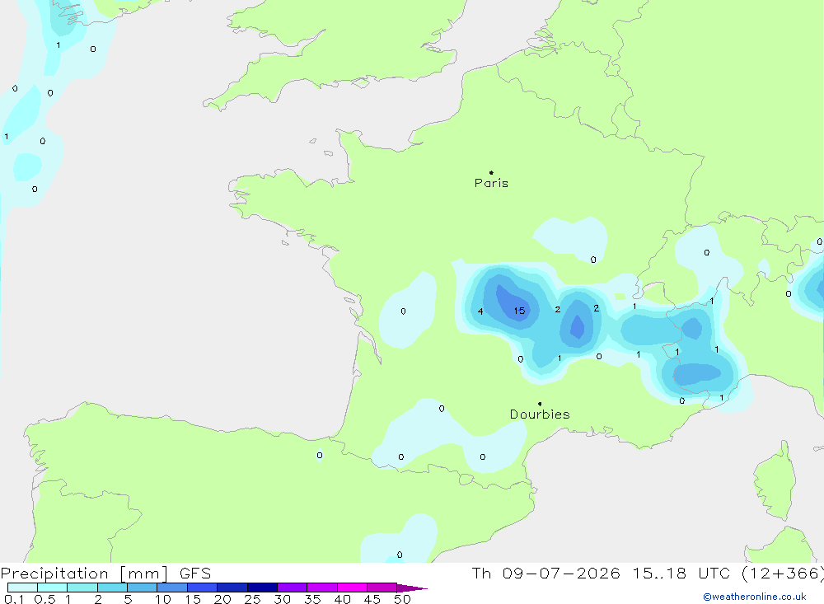Click the legend label 50
Screen dimensions: 824x604
point(402,599)
